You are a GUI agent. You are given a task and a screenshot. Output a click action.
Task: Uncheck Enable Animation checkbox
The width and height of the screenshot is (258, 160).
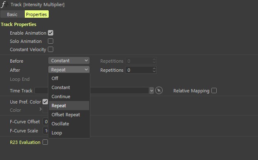point(50,33)
